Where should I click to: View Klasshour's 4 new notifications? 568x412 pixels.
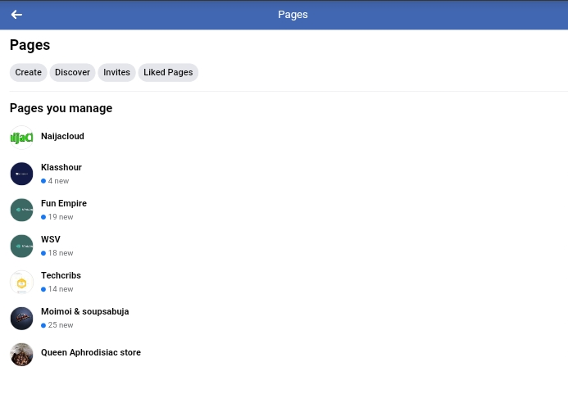55,181
